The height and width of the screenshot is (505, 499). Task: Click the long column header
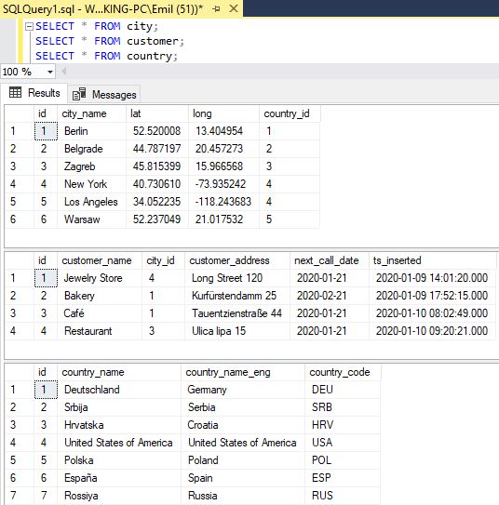(x=223, y=113)
